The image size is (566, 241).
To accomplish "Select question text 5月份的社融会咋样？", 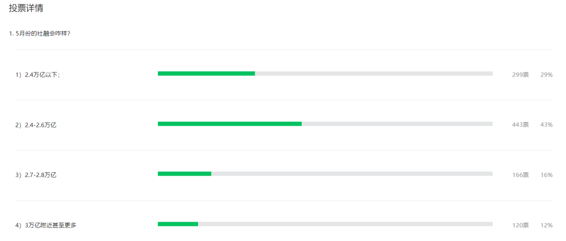I will 43,34.
